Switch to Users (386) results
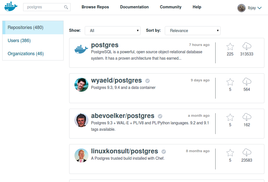This screenshot has height=182, width=268. pos(19,40)
